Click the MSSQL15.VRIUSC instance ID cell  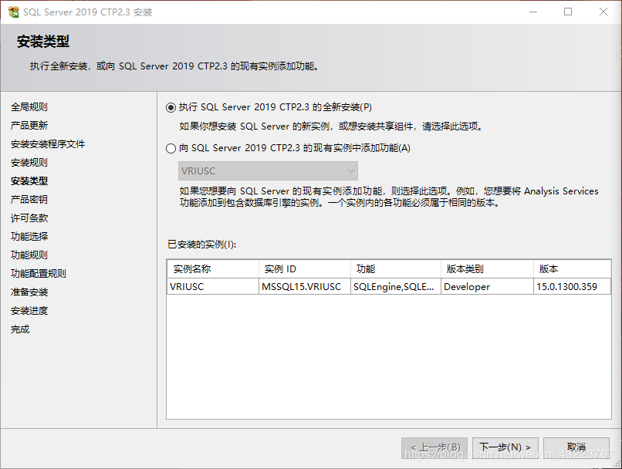[x=305, y=287]
